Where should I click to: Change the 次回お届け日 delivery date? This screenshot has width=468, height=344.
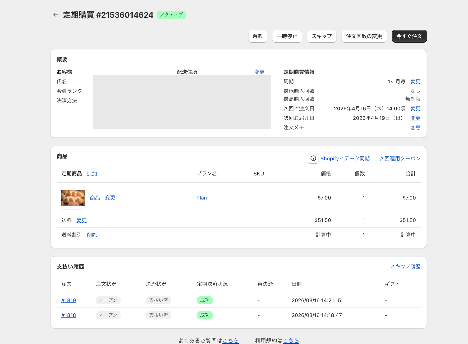[415, 118]
